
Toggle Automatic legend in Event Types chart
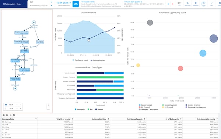coord(80,109)
